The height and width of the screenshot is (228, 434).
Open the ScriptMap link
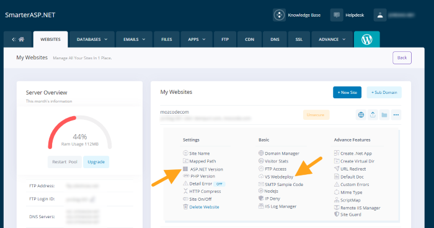click(x=350, y=200)
